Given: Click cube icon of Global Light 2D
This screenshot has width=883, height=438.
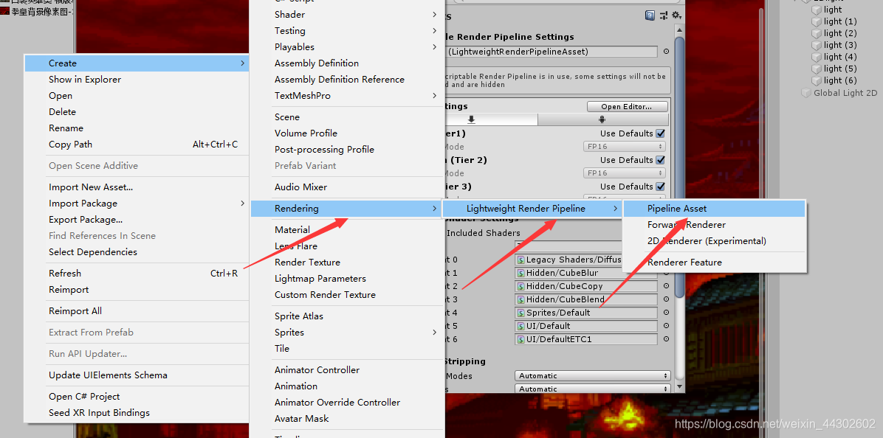Looking at the screenshot, I should click(x=806, y=93).
